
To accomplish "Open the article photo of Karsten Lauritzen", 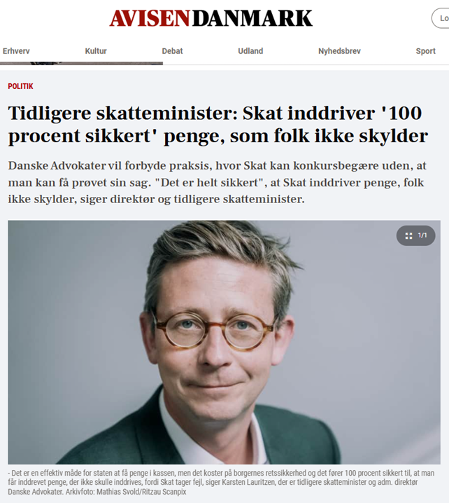I will click(x=224, y=342).
